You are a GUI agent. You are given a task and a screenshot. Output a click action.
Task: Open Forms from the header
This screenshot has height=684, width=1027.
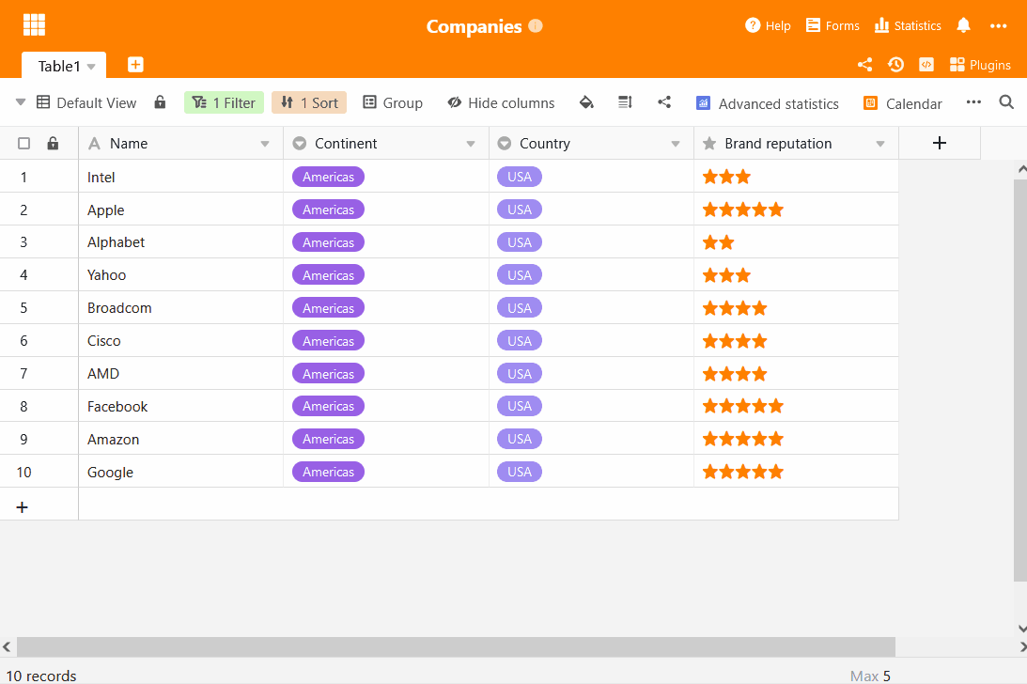[832, 25]
